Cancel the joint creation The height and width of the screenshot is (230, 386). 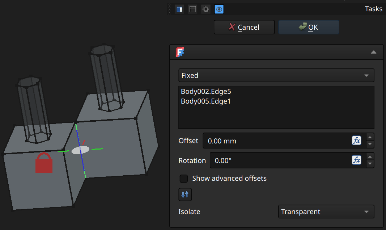244,27
